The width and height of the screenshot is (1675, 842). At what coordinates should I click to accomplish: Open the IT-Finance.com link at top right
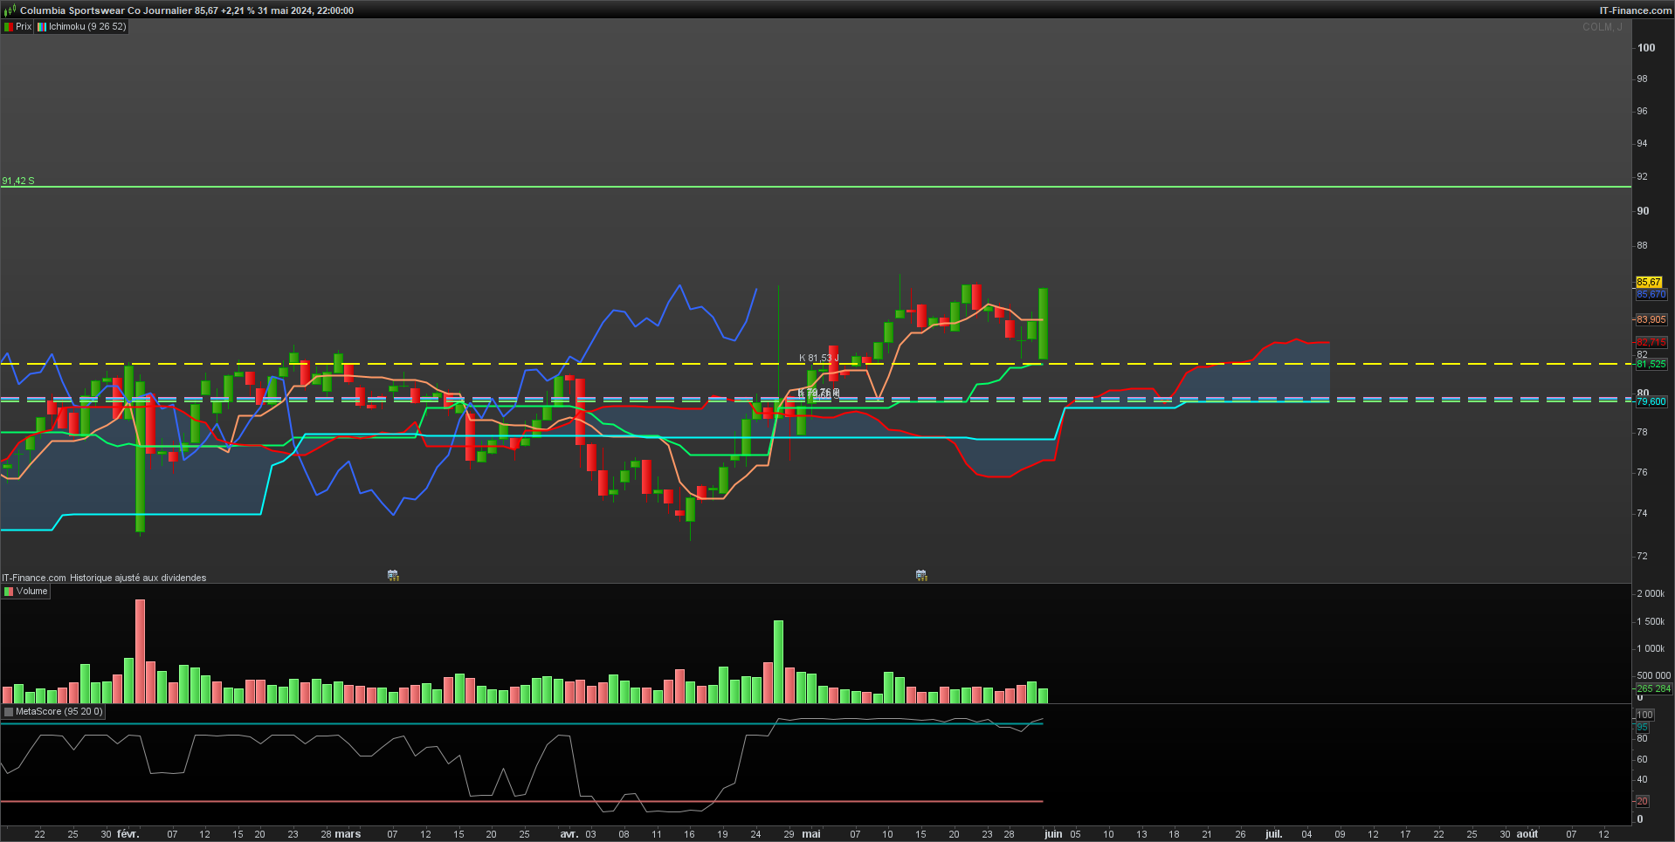click(x=1636, y=10)
